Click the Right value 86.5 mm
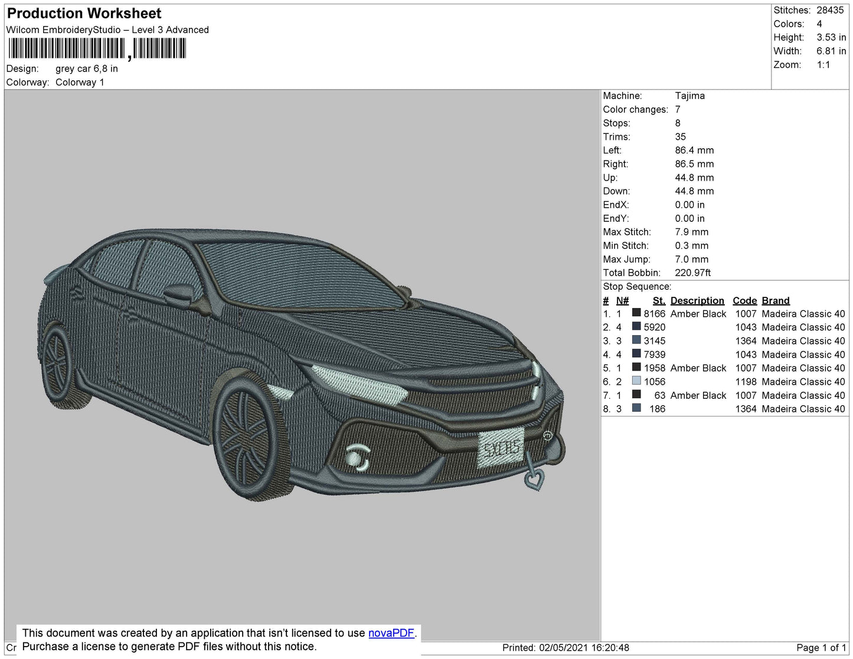 pyautogui.click(x=695, y=163)
